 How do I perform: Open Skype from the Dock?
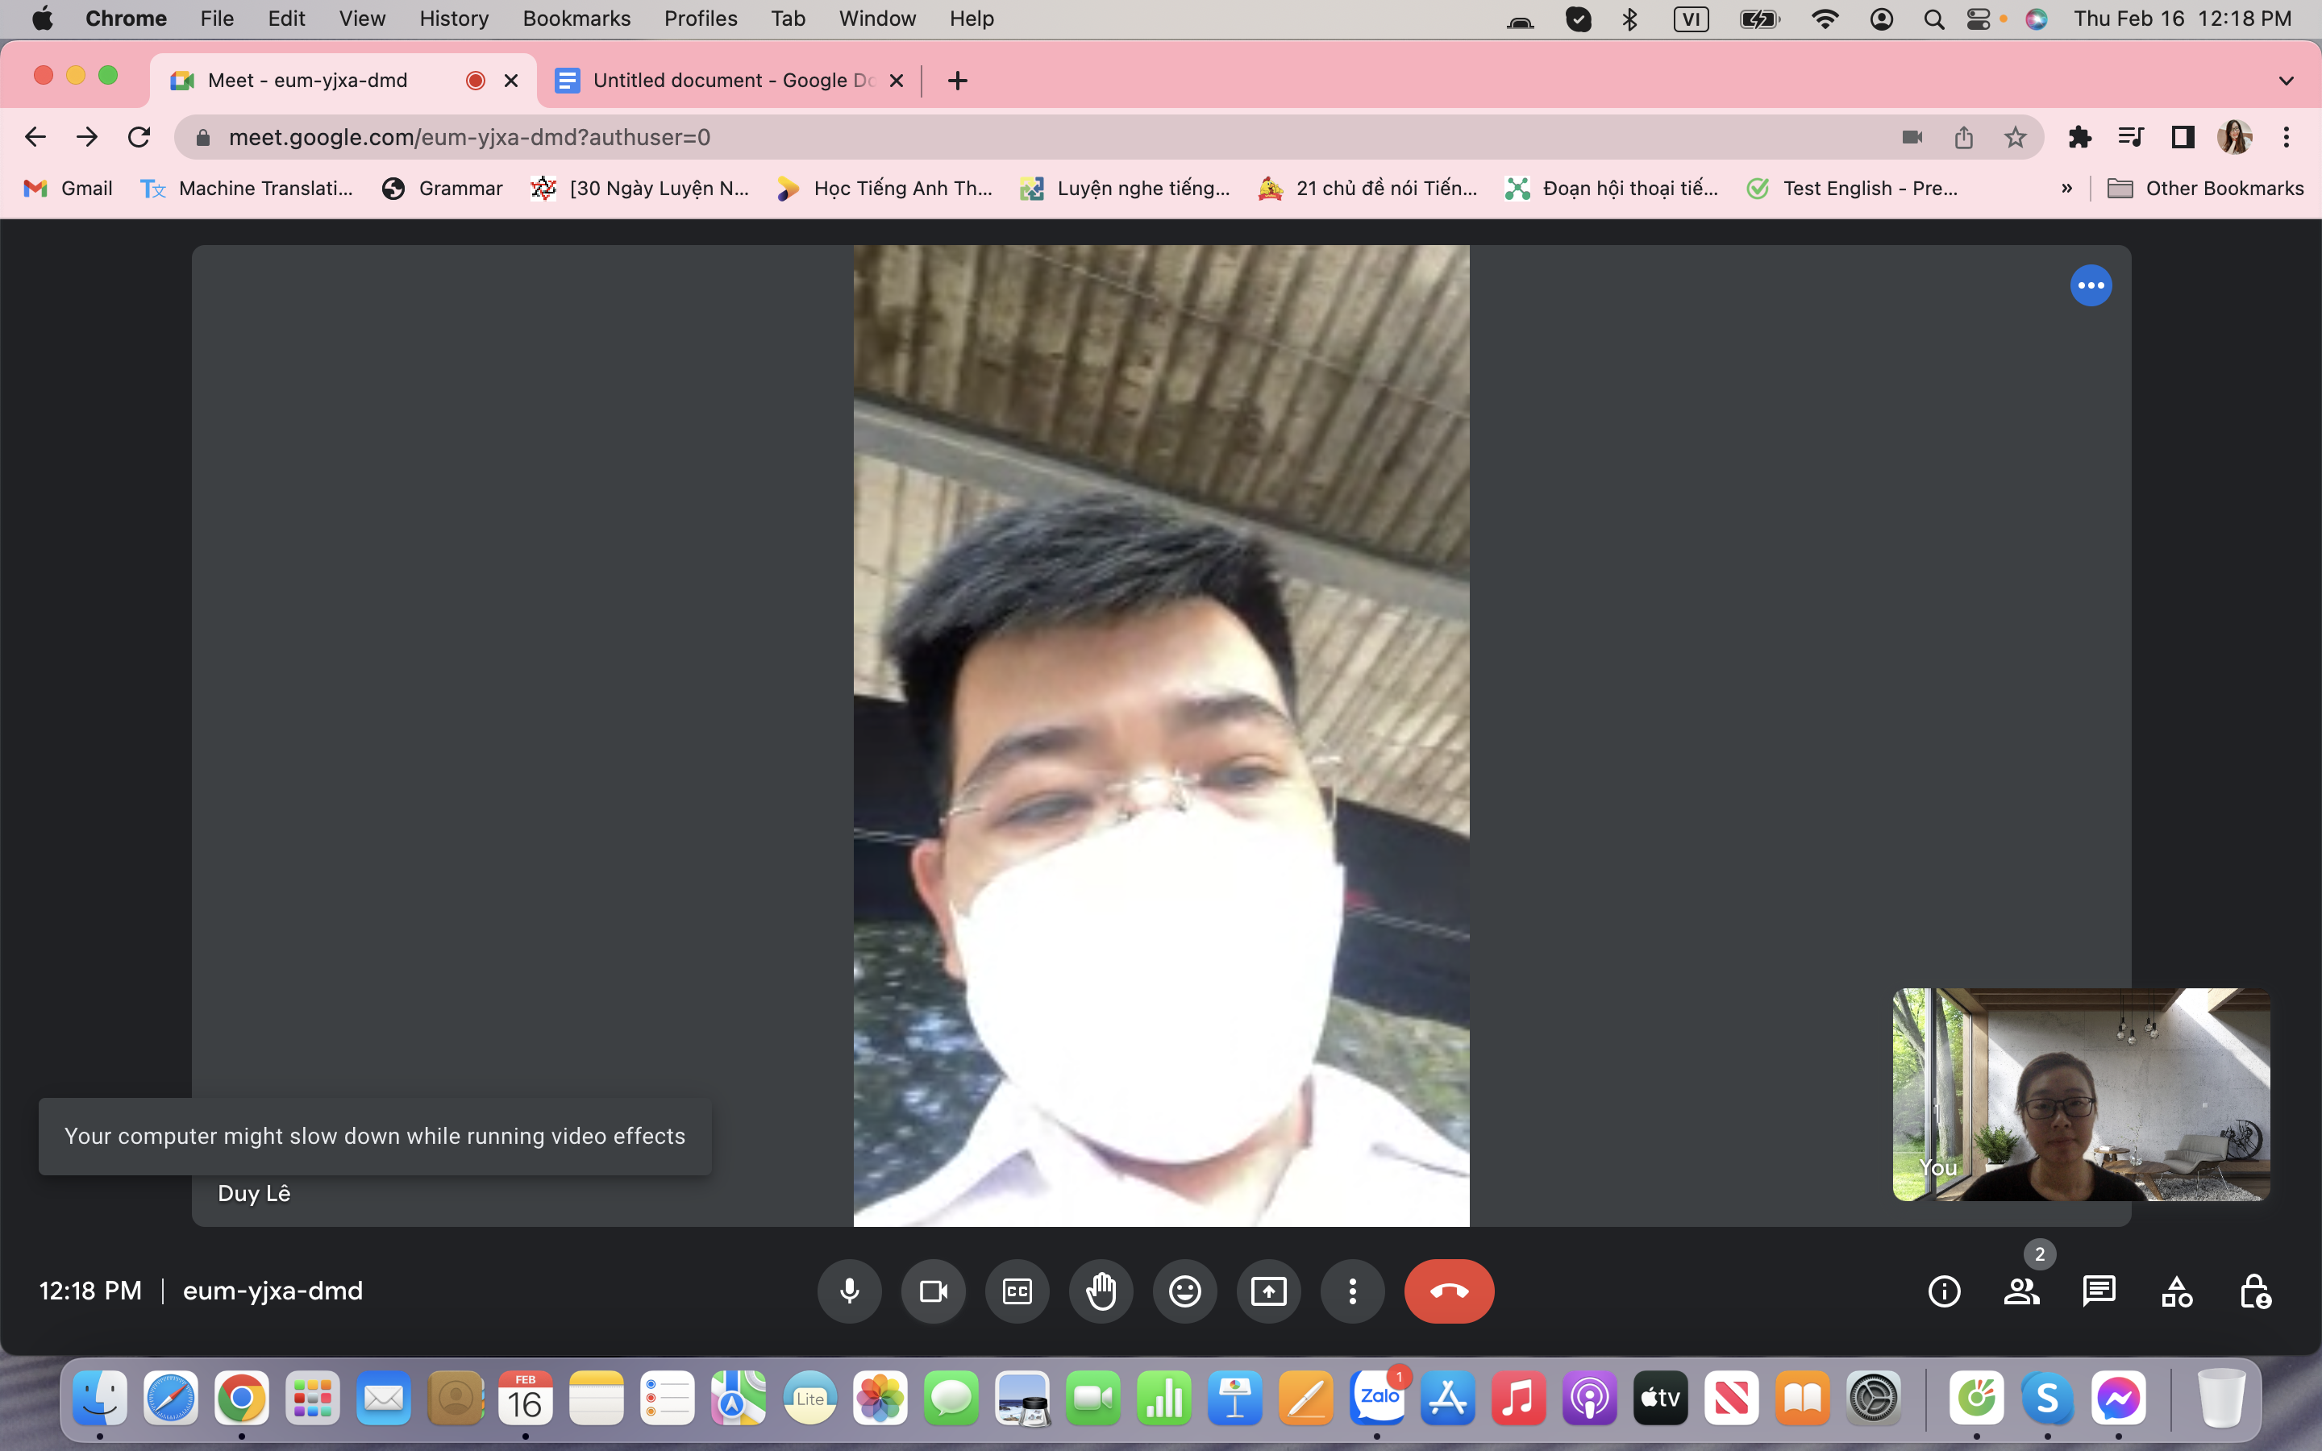tap(2048, 1399)
